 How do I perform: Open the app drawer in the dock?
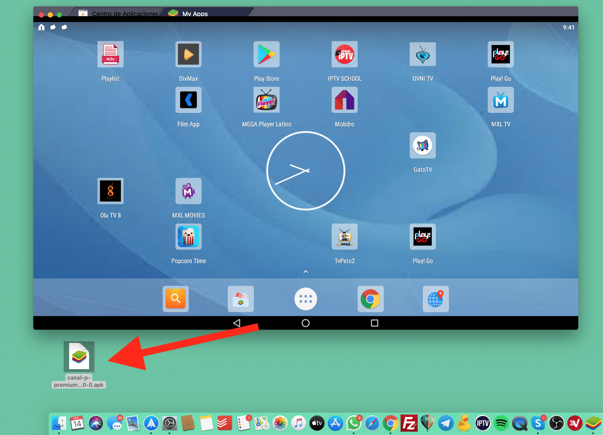tap(306, 299)
